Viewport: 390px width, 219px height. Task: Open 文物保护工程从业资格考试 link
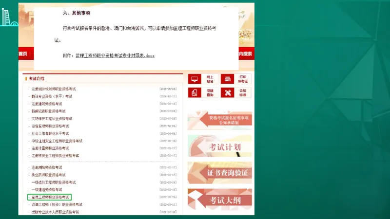click(x=52, y=119)
